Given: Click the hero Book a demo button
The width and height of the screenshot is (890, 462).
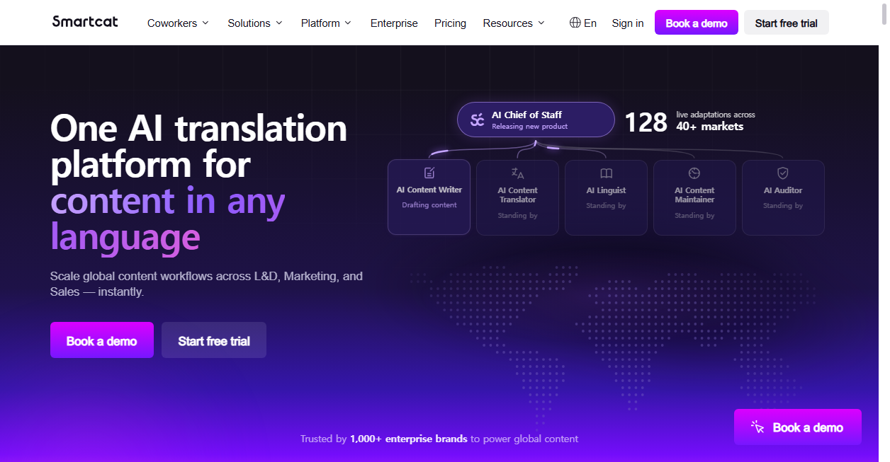Looking at the screenshot, I should (x=102, y=340).
